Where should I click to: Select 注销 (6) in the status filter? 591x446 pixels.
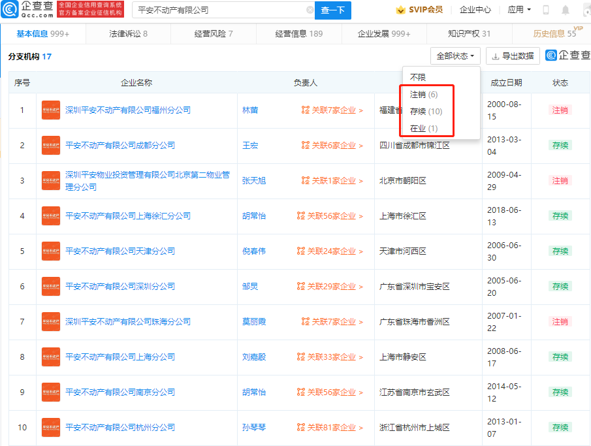[x=424, y=94]
